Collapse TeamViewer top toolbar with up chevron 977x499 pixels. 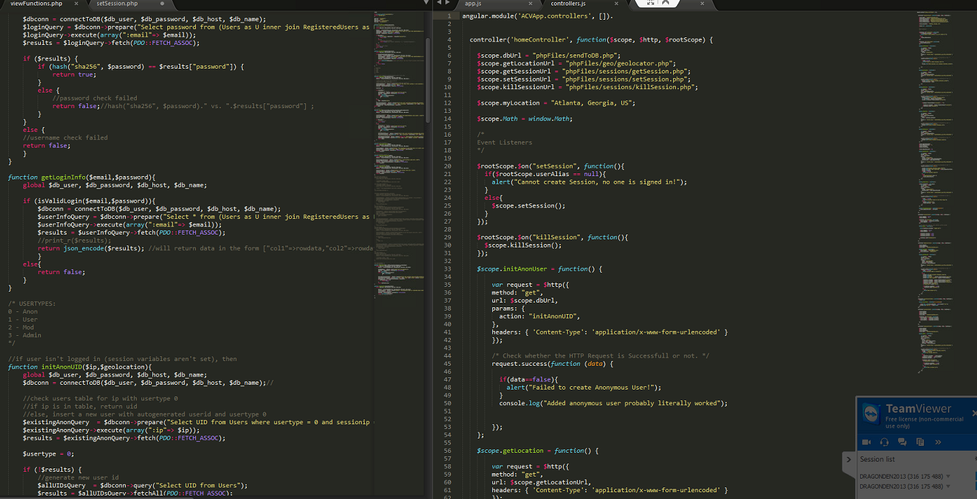coord(666,3)
